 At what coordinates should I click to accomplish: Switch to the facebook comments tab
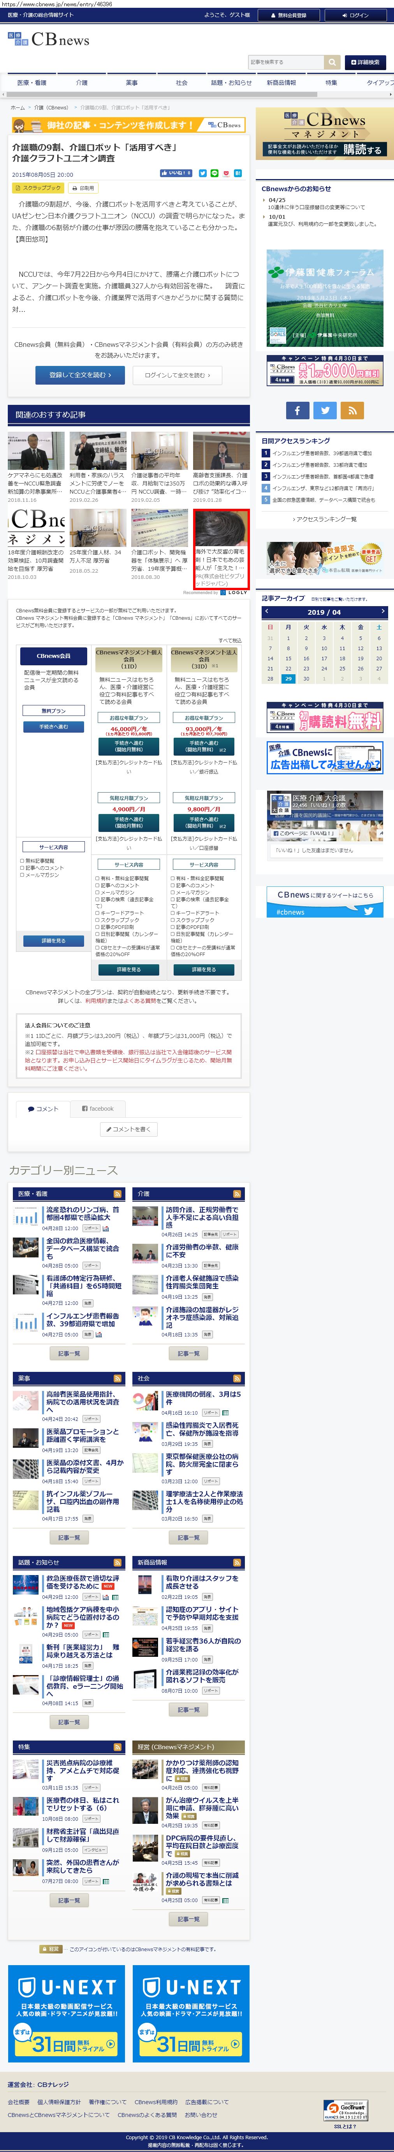point(98,1109)
